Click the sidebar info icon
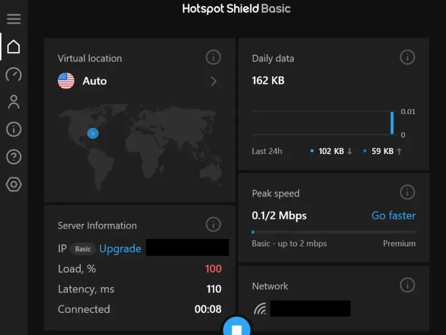446x335 pixels. pos(13,130)
